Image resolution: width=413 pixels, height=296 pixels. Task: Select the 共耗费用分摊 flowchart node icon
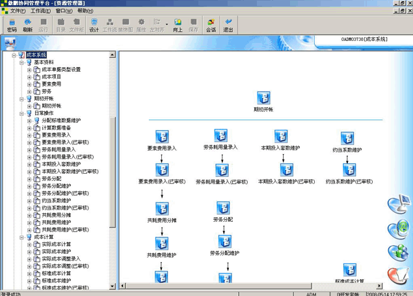[162, 209]
